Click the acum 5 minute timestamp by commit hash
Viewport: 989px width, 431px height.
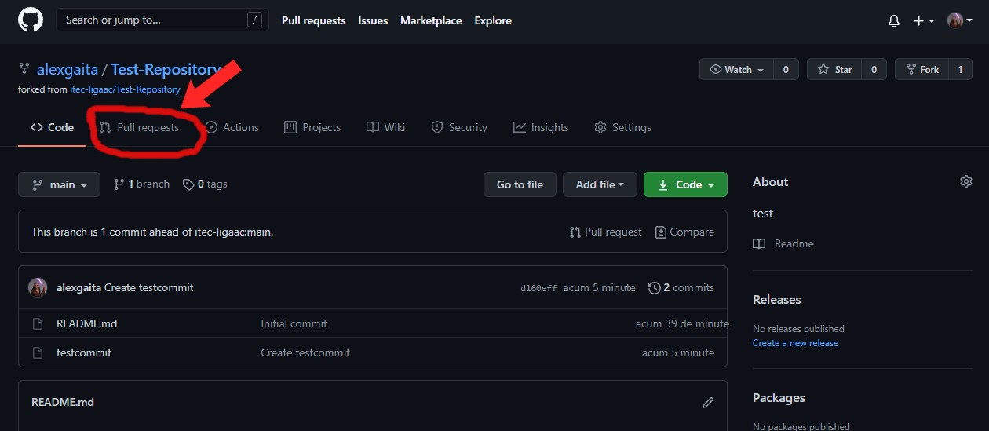point(600,288)
